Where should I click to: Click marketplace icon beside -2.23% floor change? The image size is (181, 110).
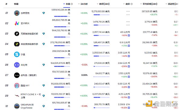pyautogui.click(x=129, y=87)
